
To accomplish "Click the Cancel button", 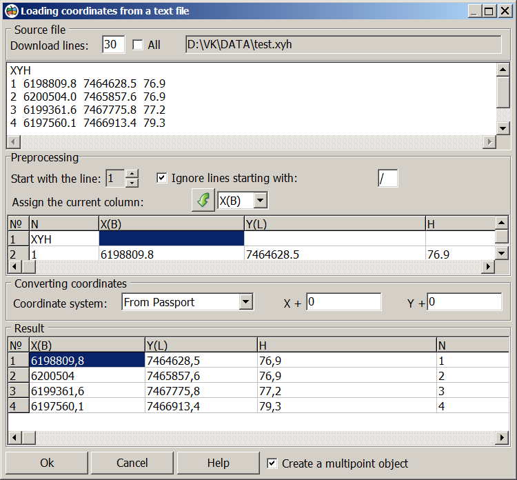I will [x=132, y=463].
